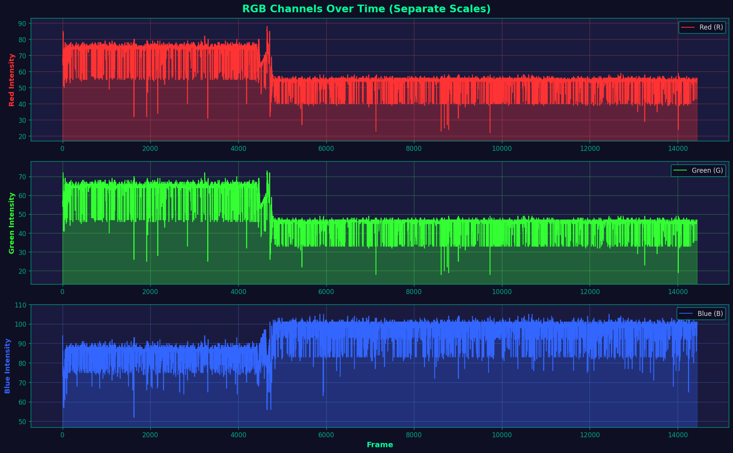
Task: Click the 14000 frame tick under the green plot
Action: coord(678,292)
